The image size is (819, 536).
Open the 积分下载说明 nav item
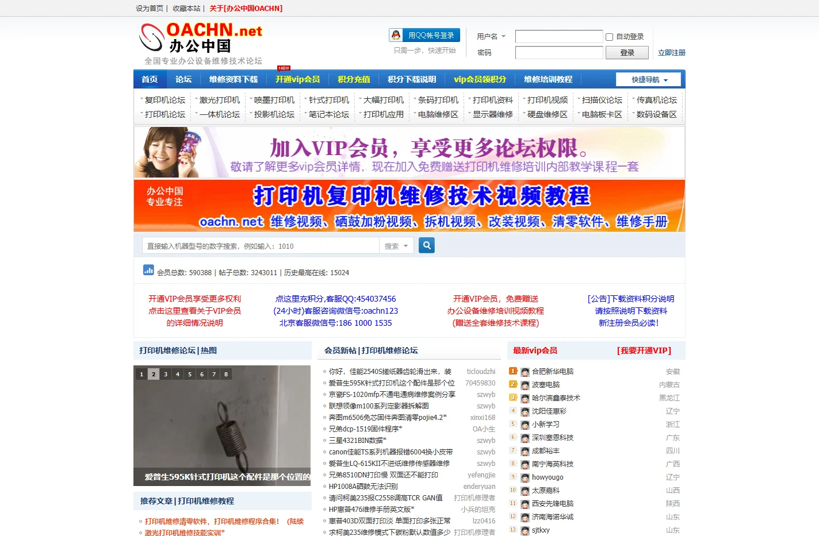click(x=412, y=79)
